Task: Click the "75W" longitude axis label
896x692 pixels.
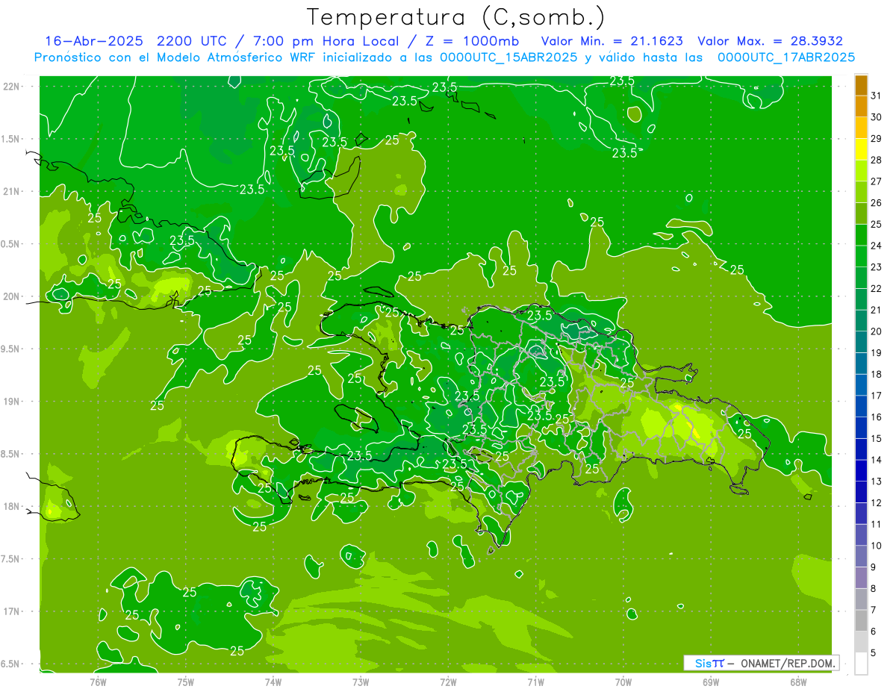Action: (x=186, y=682)
